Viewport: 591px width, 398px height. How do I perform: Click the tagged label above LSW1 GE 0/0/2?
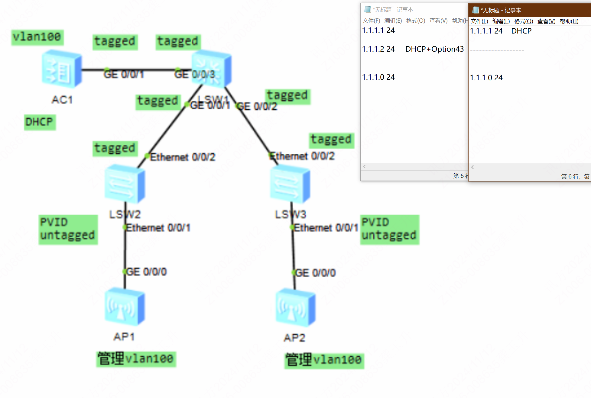[288, 97]
